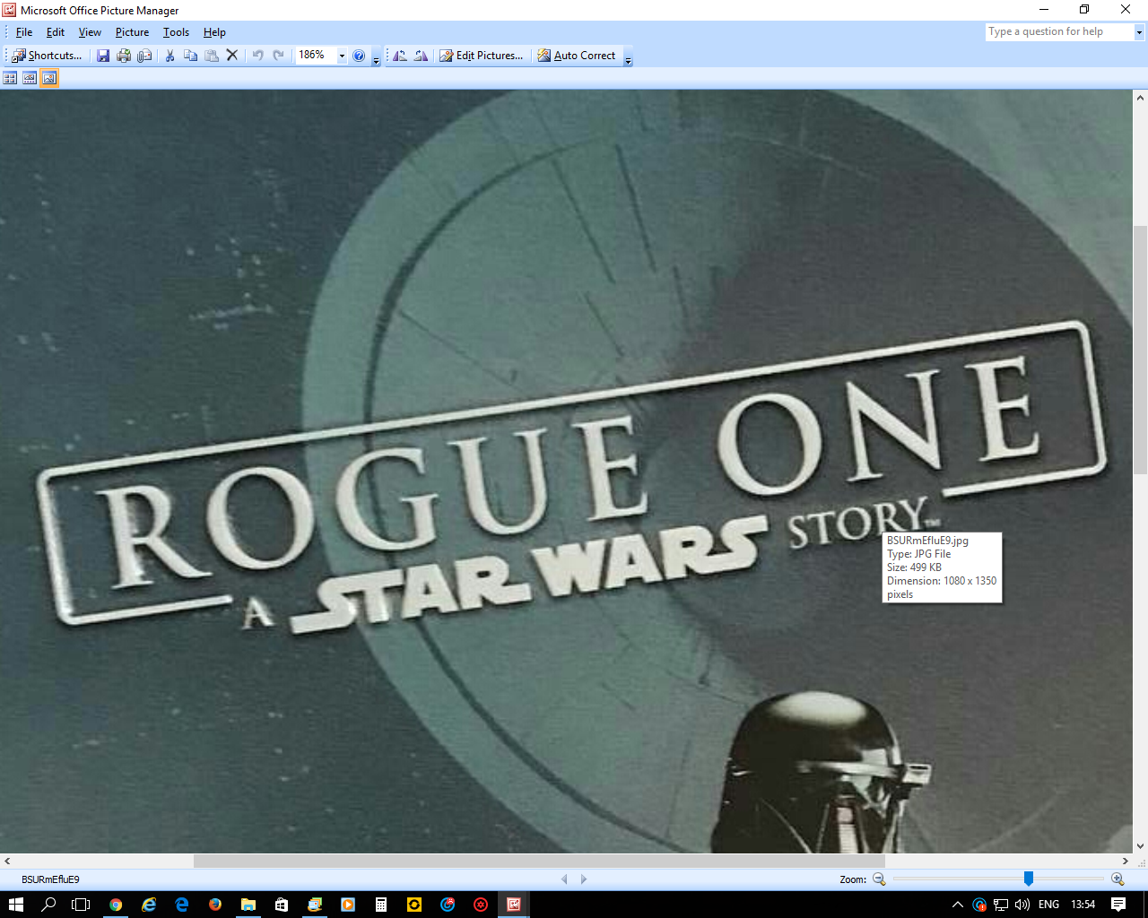This screenshot has height=918, width=1148.
Task: Click the vertical scrollbar thumb
Action: point(1140,350)
